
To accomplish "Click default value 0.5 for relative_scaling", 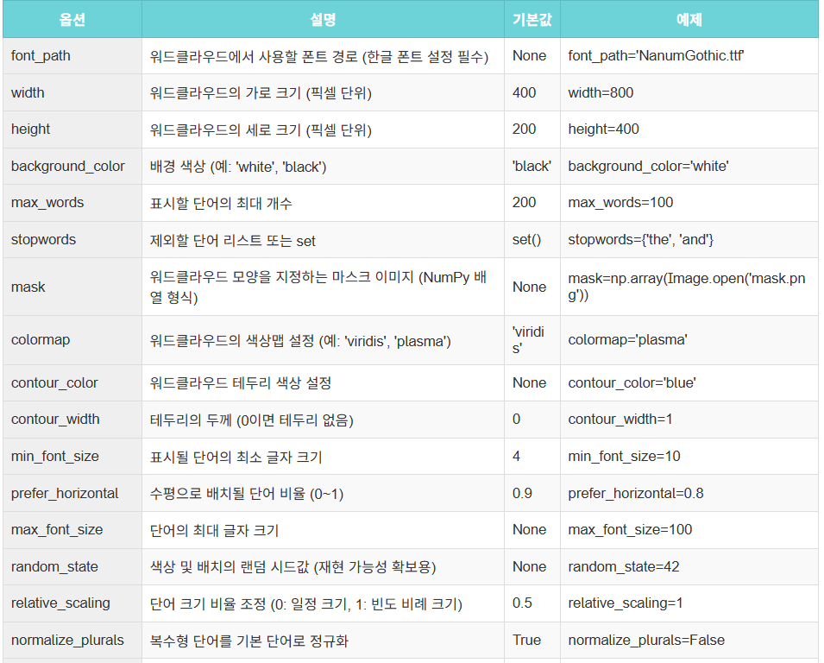I will [x=522, y=603].
